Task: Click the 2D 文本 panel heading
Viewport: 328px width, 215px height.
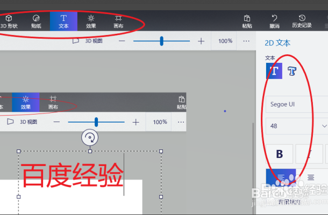Action: click(277, 43)
